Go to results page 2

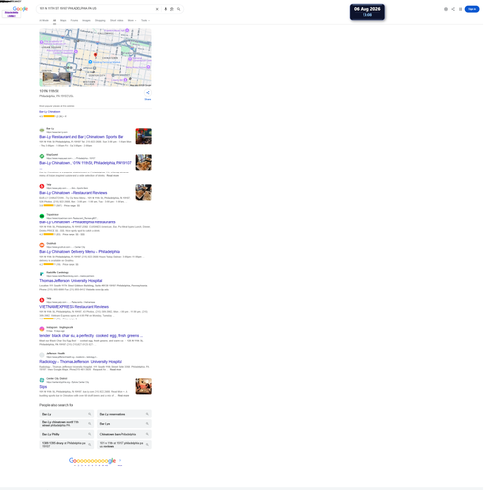[x=78, y=465]
